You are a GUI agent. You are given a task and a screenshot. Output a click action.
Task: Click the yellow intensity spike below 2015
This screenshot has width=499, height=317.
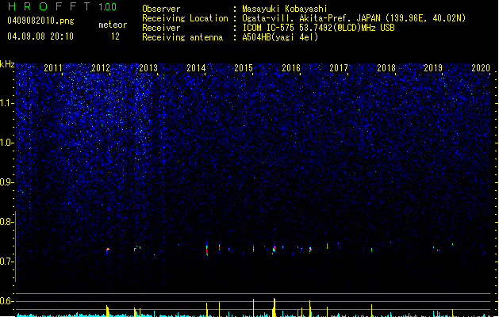click(x=253, y=307)
